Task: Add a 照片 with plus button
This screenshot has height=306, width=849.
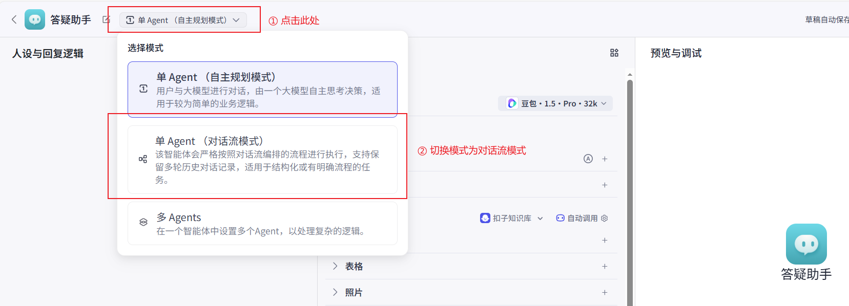Action: (x=605, y=292)
